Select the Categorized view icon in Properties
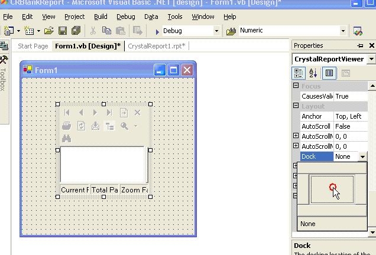Image resolution: width=376 pixels, height=255 pixels. coord(299,73)
